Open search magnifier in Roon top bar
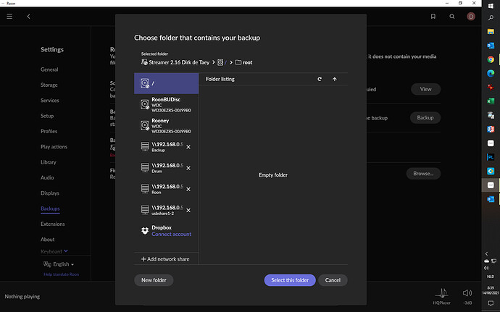Image resolution: width=500 pixels, height=312 pixels. pyautogui.click(x=452, y=16)
